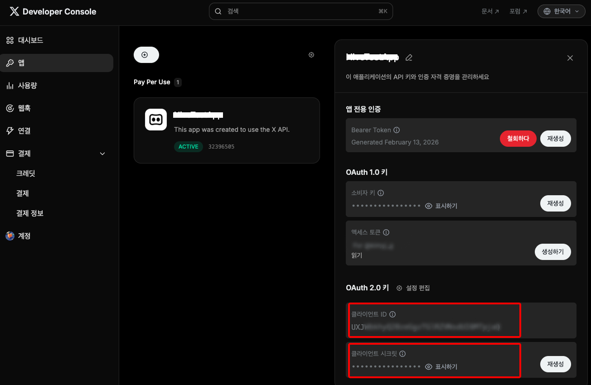
Task: Reveal the 클라이언트 시크릿 value
Action: tap(441, 367)
